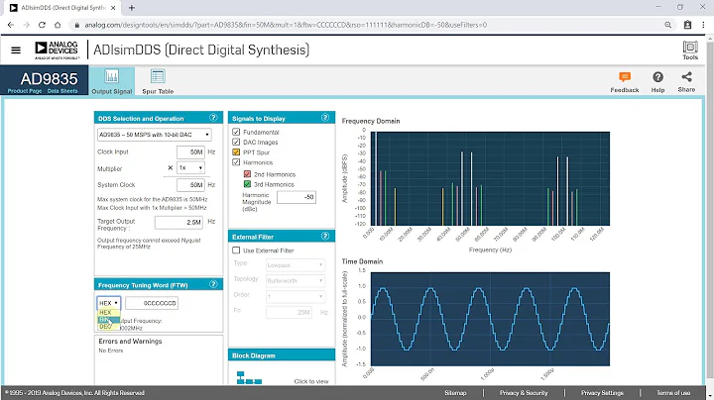The width and height of the screenshot is (714, 400).
Task: Open the Help icon
Action: (657, 82)
